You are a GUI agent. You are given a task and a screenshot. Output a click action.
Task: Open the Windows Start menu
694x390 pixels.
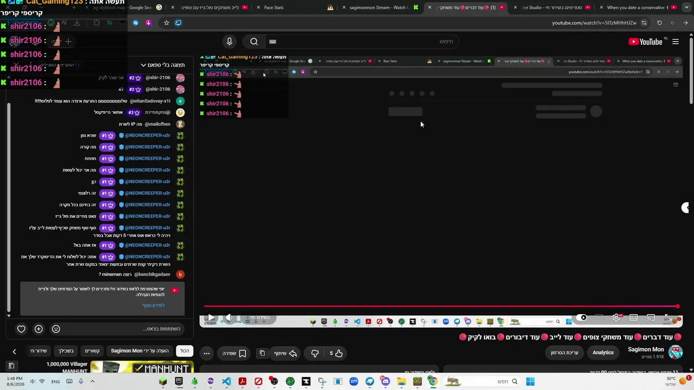point(530,381)
